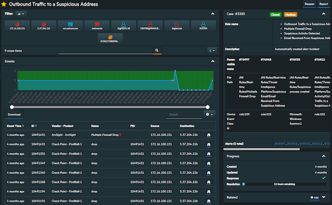332x205 pixels.
Task: Click the scope items search magnifier icon
Action: tap(157, 51)
